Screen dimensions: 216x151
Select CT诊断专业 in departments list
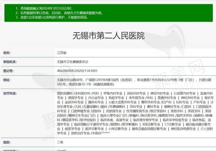[173, 124]
